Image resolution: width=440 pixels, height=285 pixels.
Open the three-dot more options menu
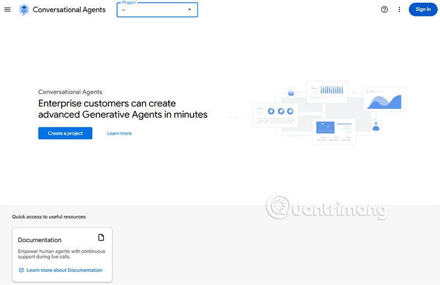tap(399, 9)
